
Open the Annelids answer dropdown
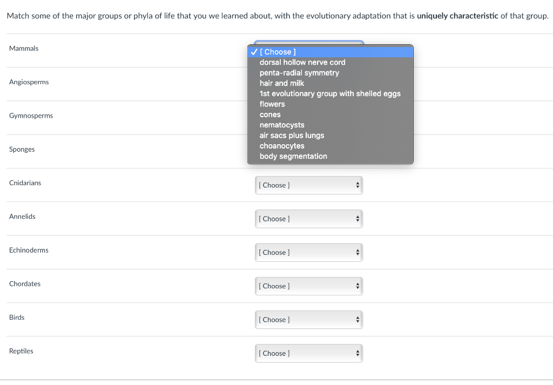click(x=308, y=219)
